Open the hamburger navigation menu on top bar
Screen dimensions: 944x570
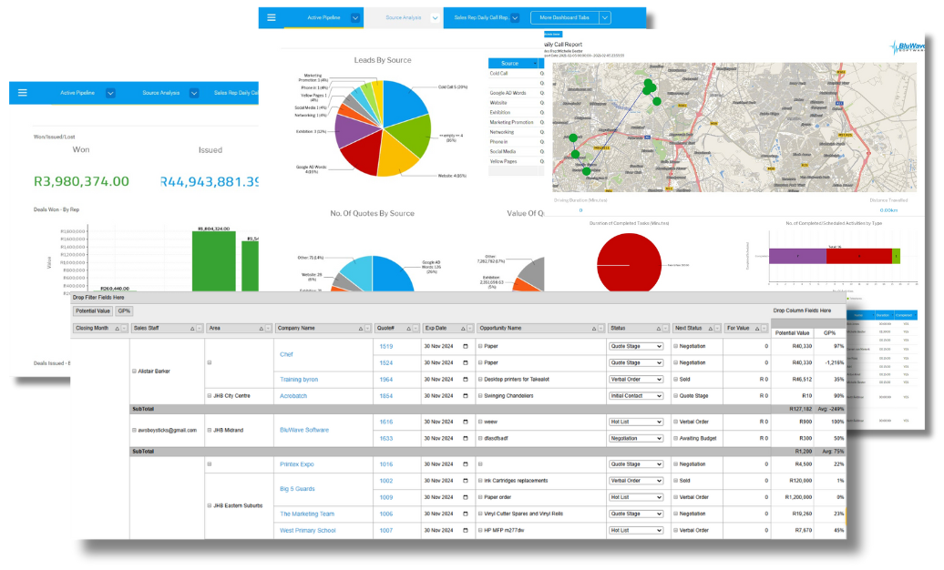(270, 16)
